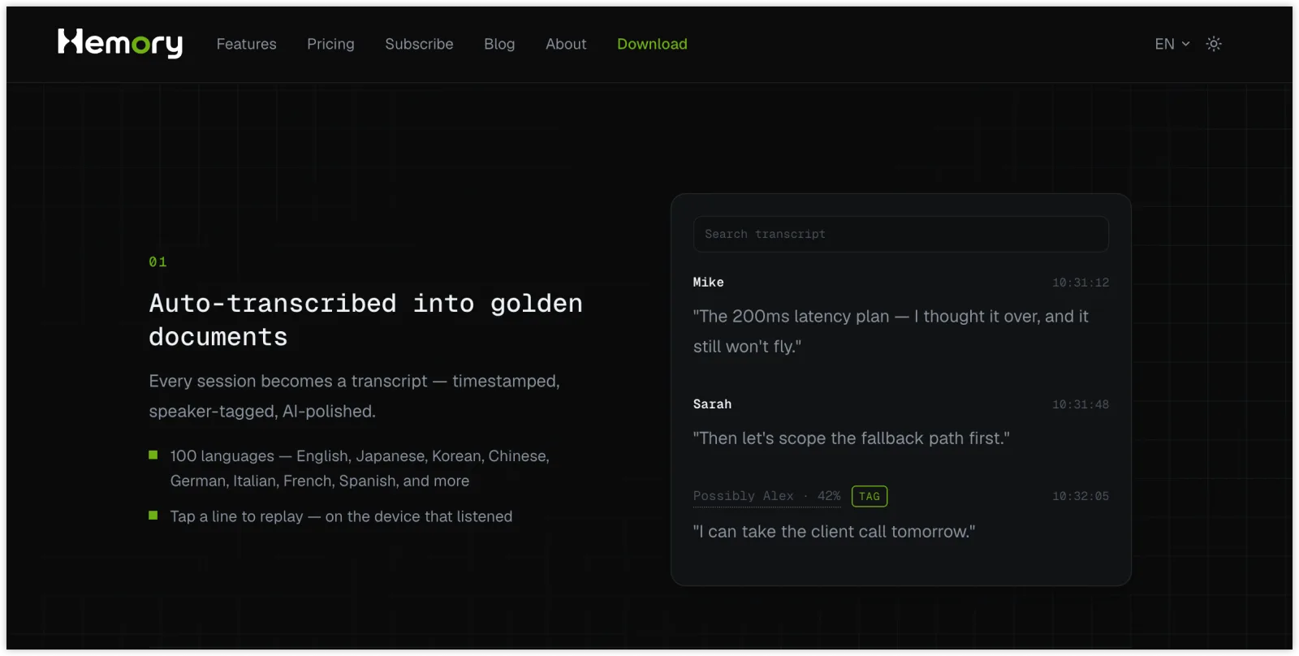Click the "100 languages" bullet text

tap(360, 468)
